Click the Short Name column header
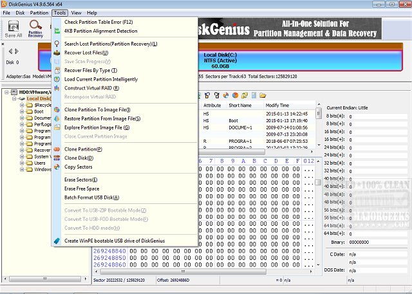The image size is (412, 294). pos(240,106)
